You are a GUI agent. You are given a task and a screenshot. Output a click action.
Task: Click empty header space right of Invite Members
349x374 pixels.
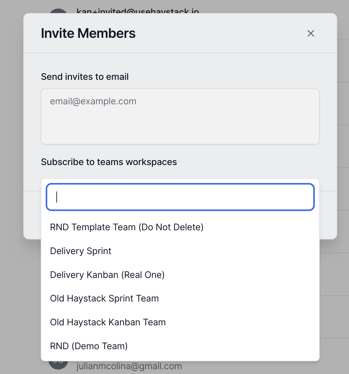220,33
